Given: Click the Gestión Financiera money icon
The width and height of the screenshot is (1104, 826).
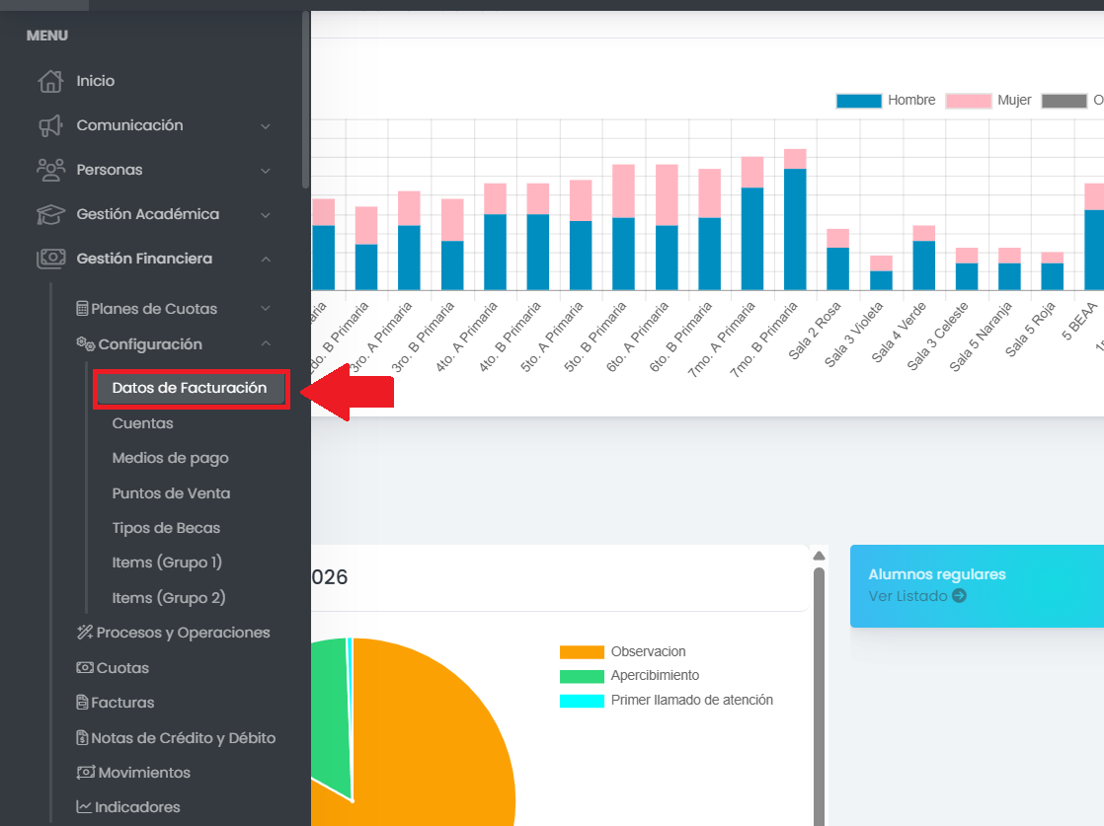Looking at the screenshot, I should point(50,259).
